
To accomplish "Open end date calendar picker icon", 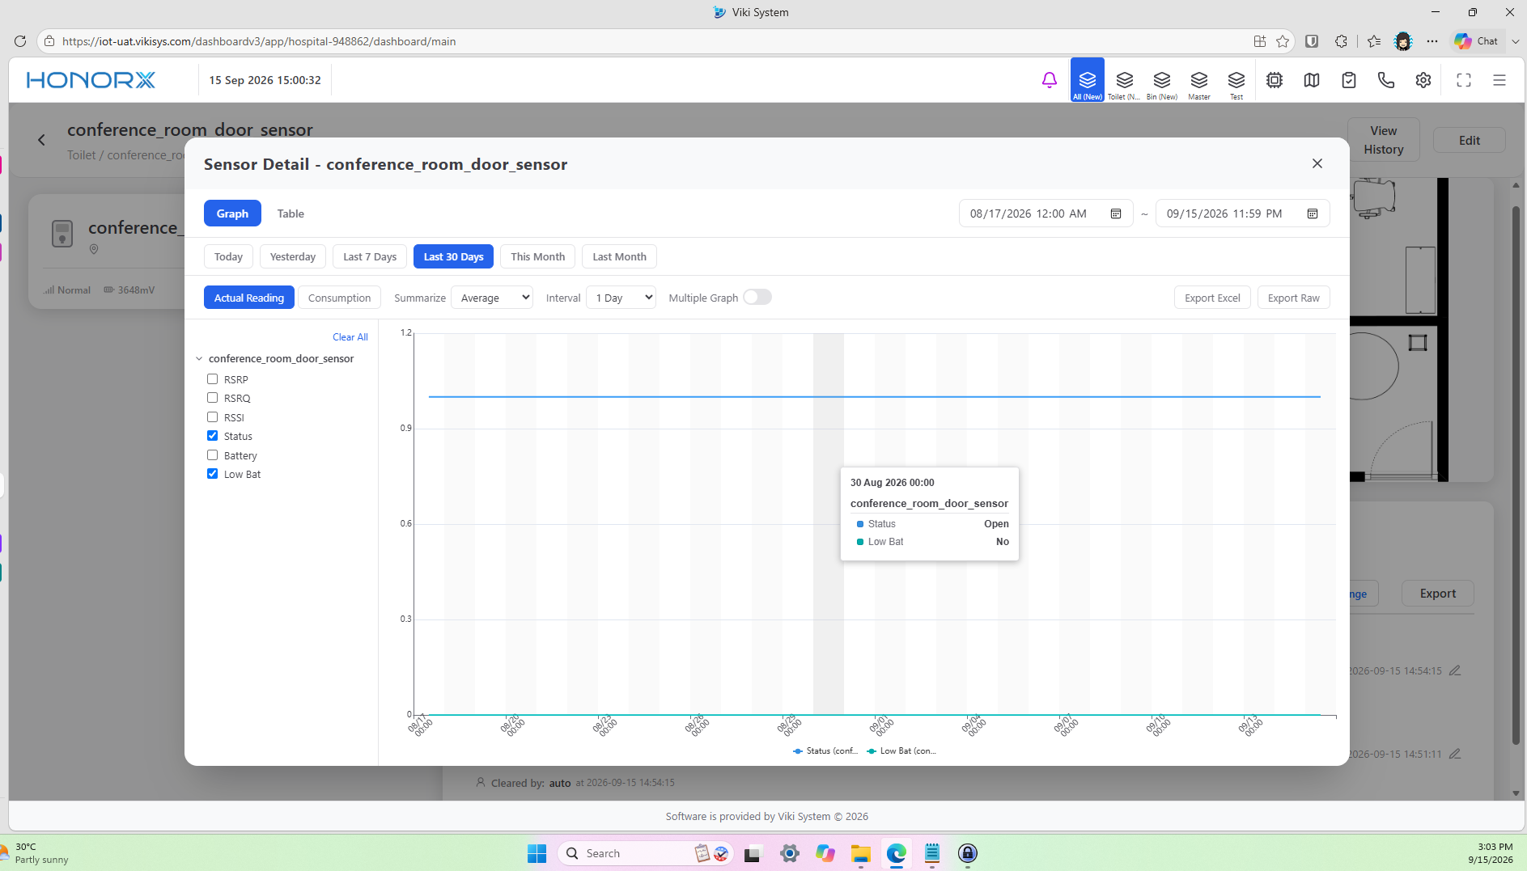I will (x=1313, y=214).
